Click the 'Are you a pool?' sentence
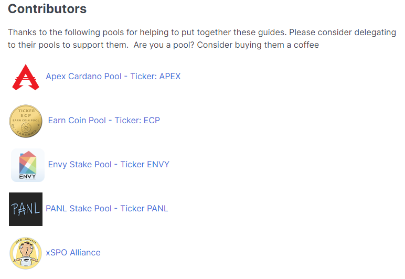Image resolution: width=405 pixels, height=279 pixels. (164, 45)
